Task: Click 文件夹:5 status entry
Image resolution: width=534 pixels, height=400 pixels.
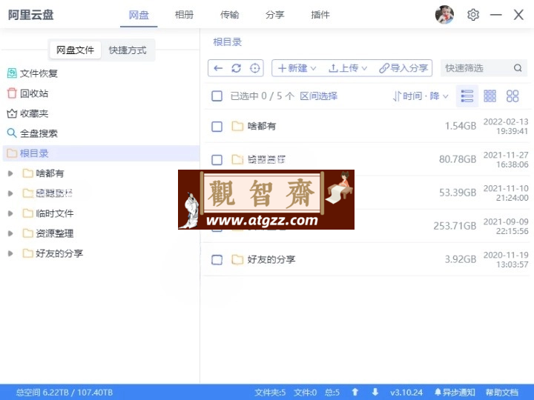Action: point(270,393)
